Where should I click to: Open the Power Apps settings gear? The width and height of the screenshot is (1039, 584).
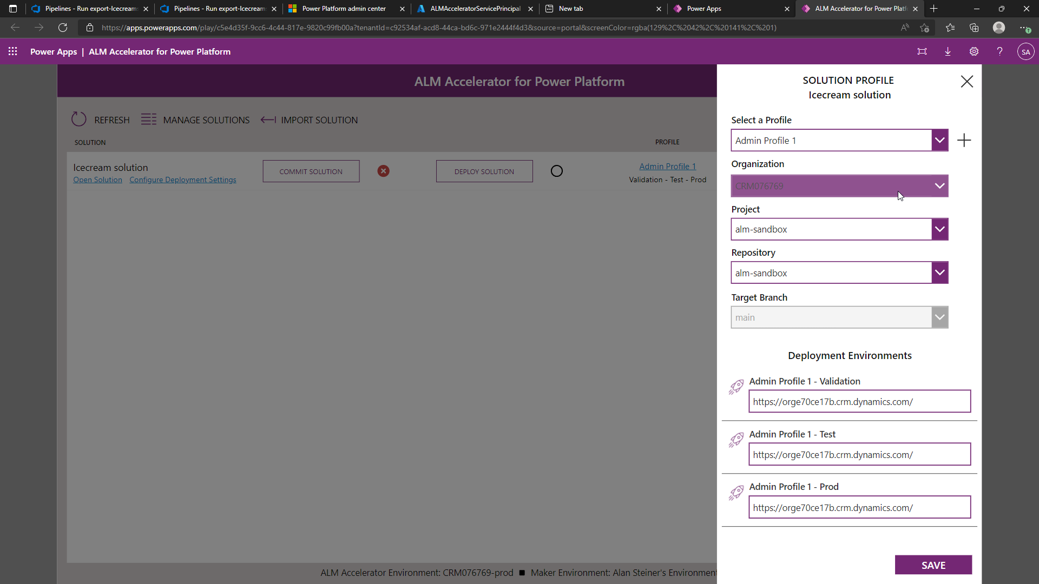coord(974,51)
